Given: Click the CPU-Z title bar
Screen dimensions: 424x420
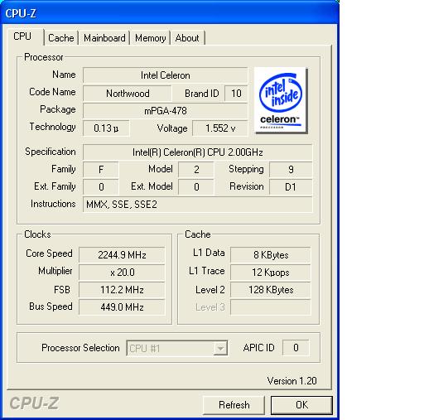Looking at the screenshot, I should click(x=170, y=12).
